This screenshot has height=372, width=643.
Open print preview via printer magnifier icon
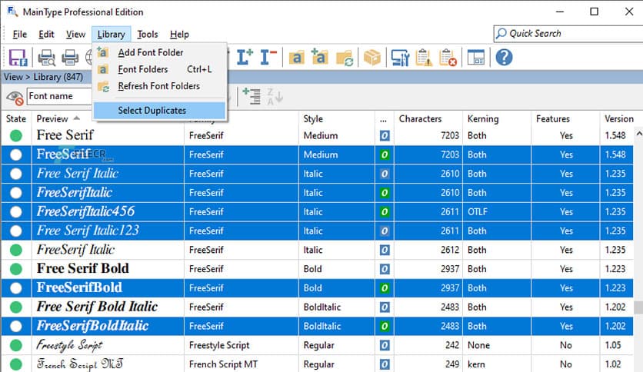tap(46, 58)
